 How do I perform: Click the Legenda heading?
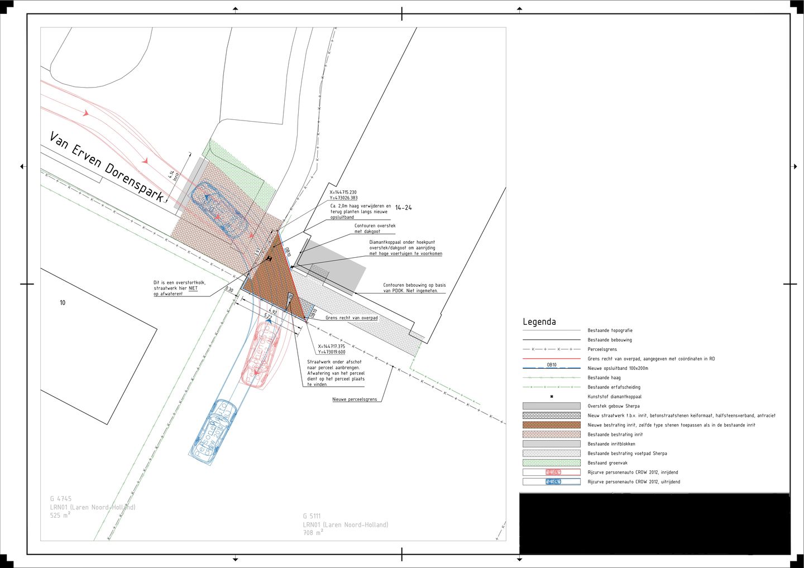point(539,322)
